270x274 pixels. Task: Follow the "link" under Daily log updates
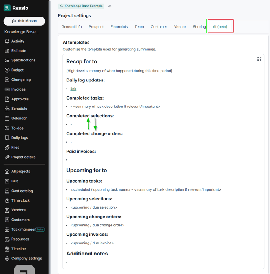coord(73,89)
